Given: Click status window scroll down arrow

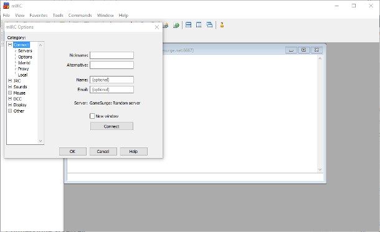Looking at the screenshot, I should pos(320,170).
